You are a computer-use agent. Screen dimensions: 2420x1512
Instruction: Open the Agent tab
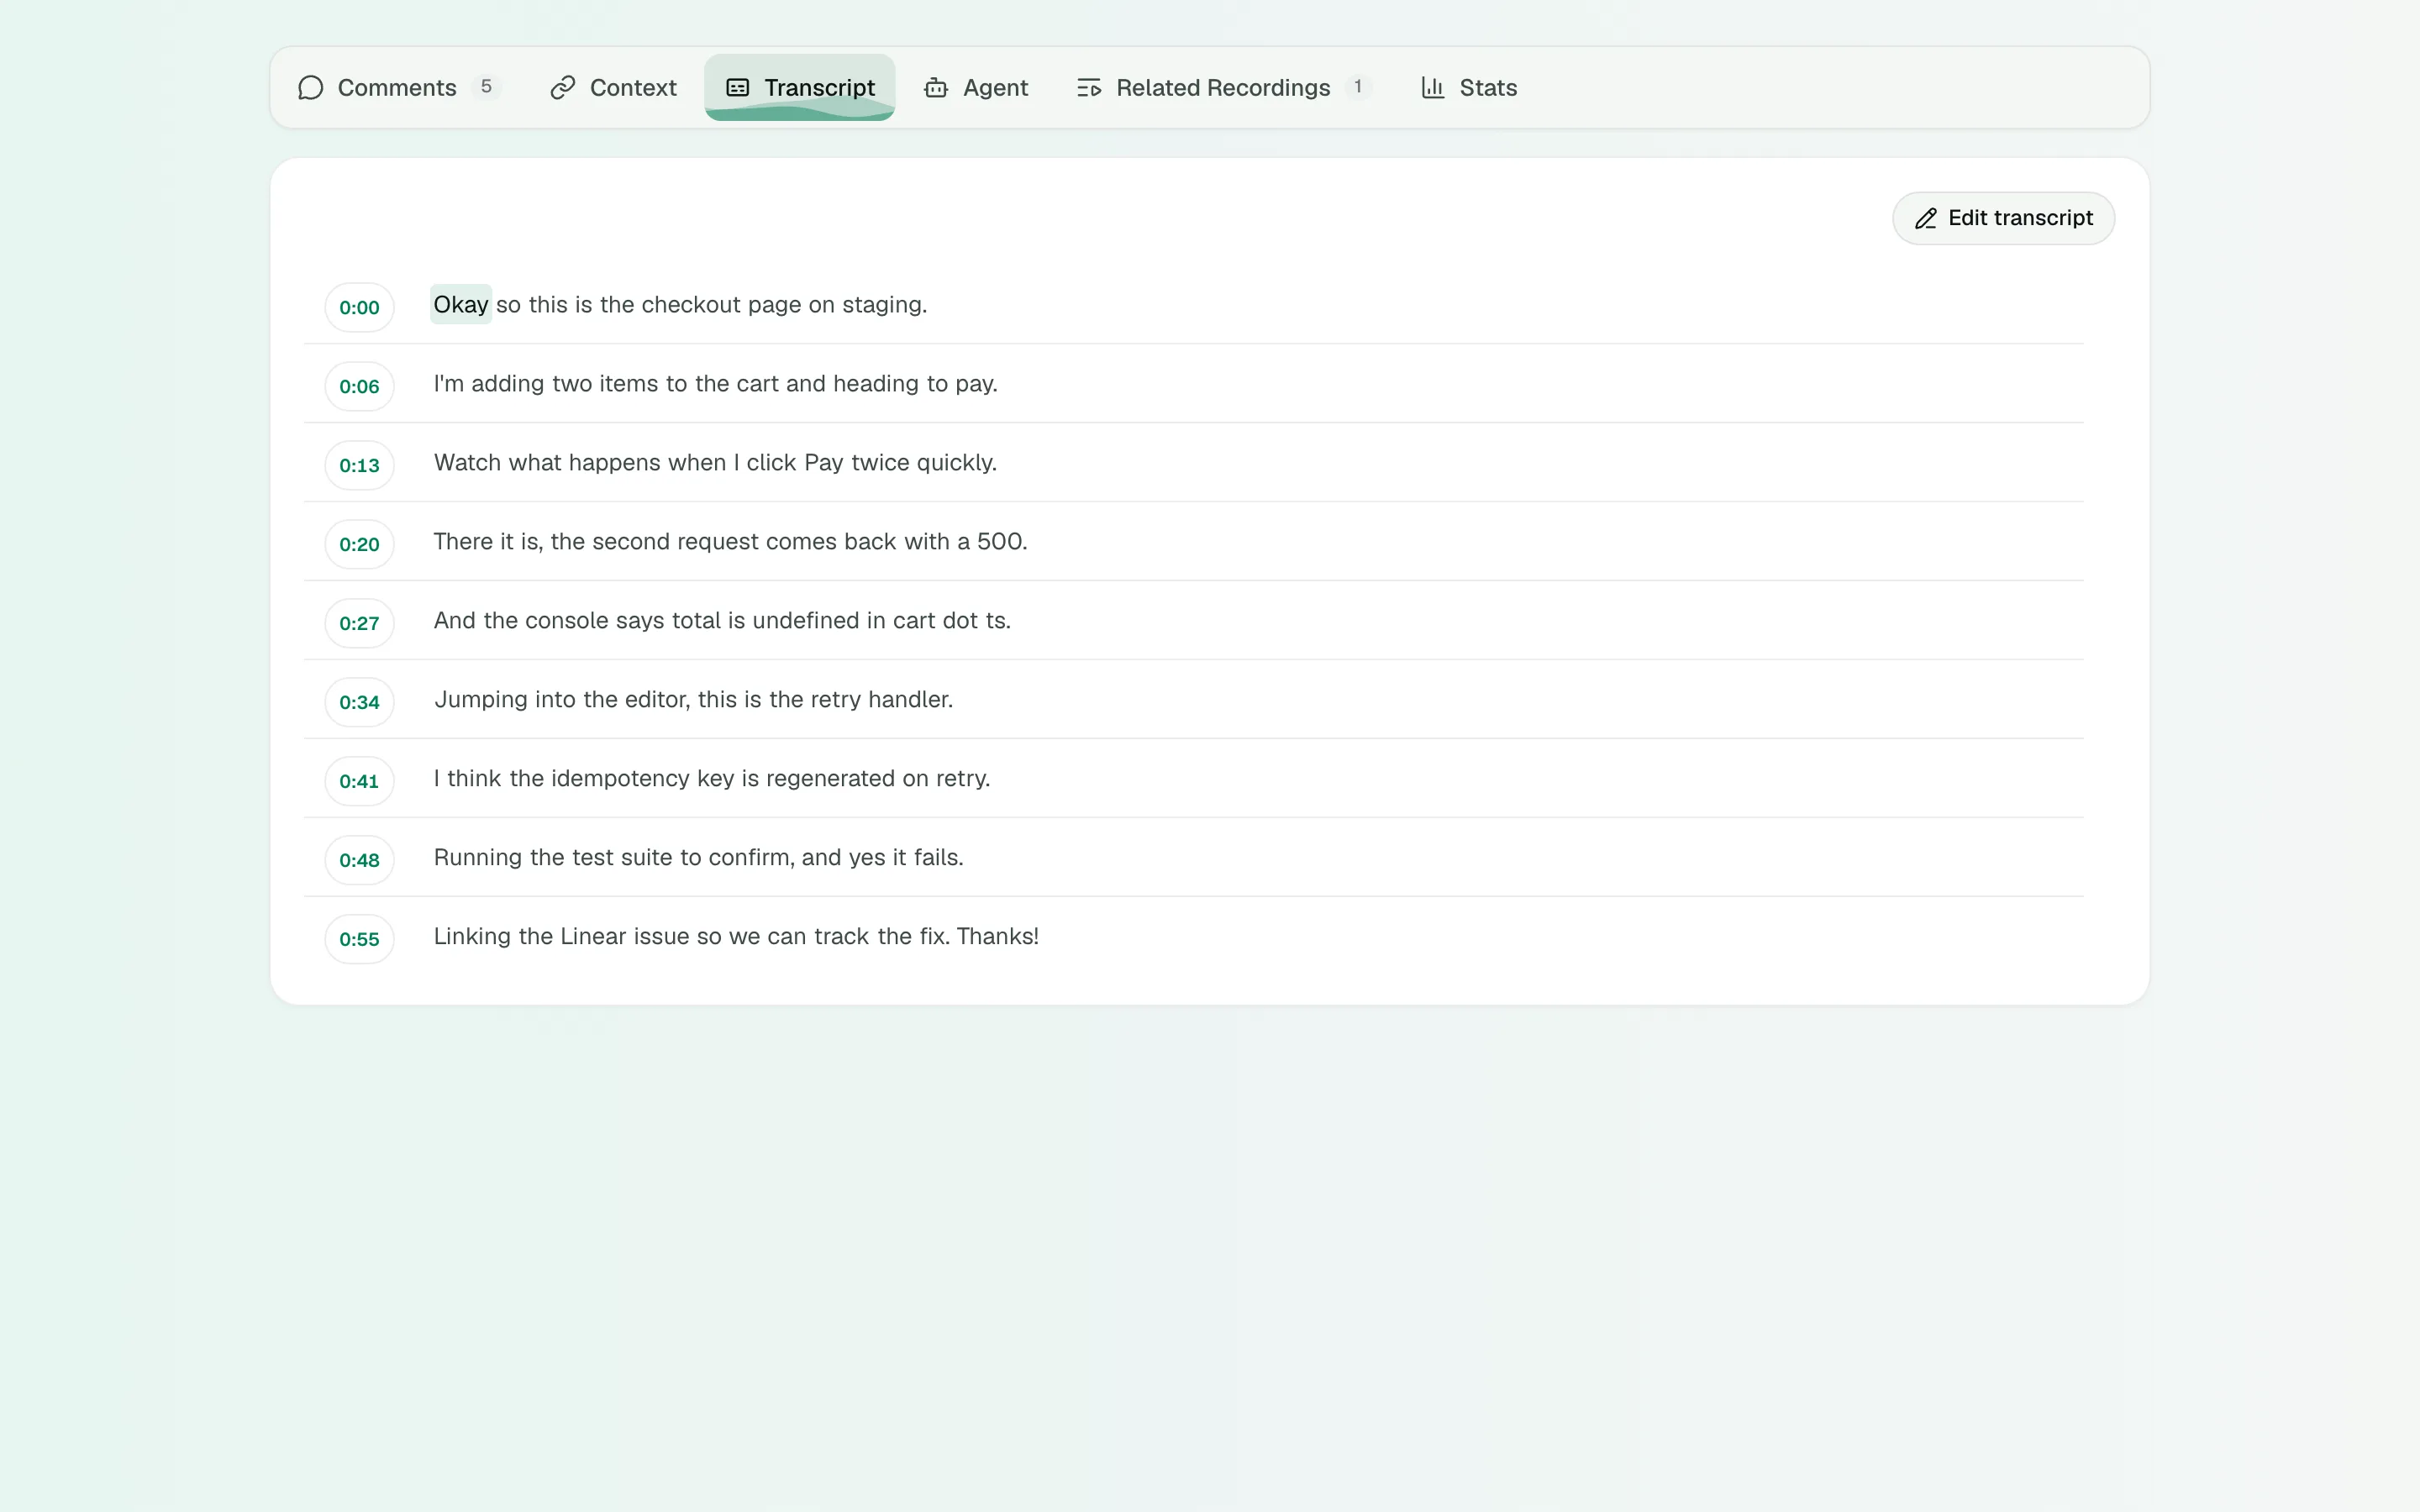pyautogui.click(x=976, y=87)
